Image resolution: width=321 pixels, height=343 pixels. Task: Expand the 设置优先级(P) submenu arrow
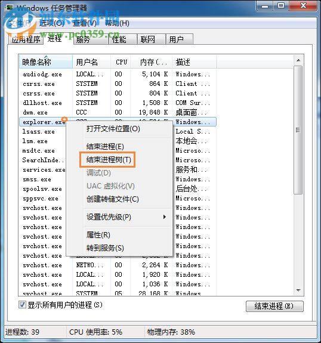click(165, 217)
